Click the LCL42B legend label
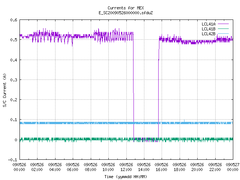This screenshot has height=180, width=240. (208, 34)
